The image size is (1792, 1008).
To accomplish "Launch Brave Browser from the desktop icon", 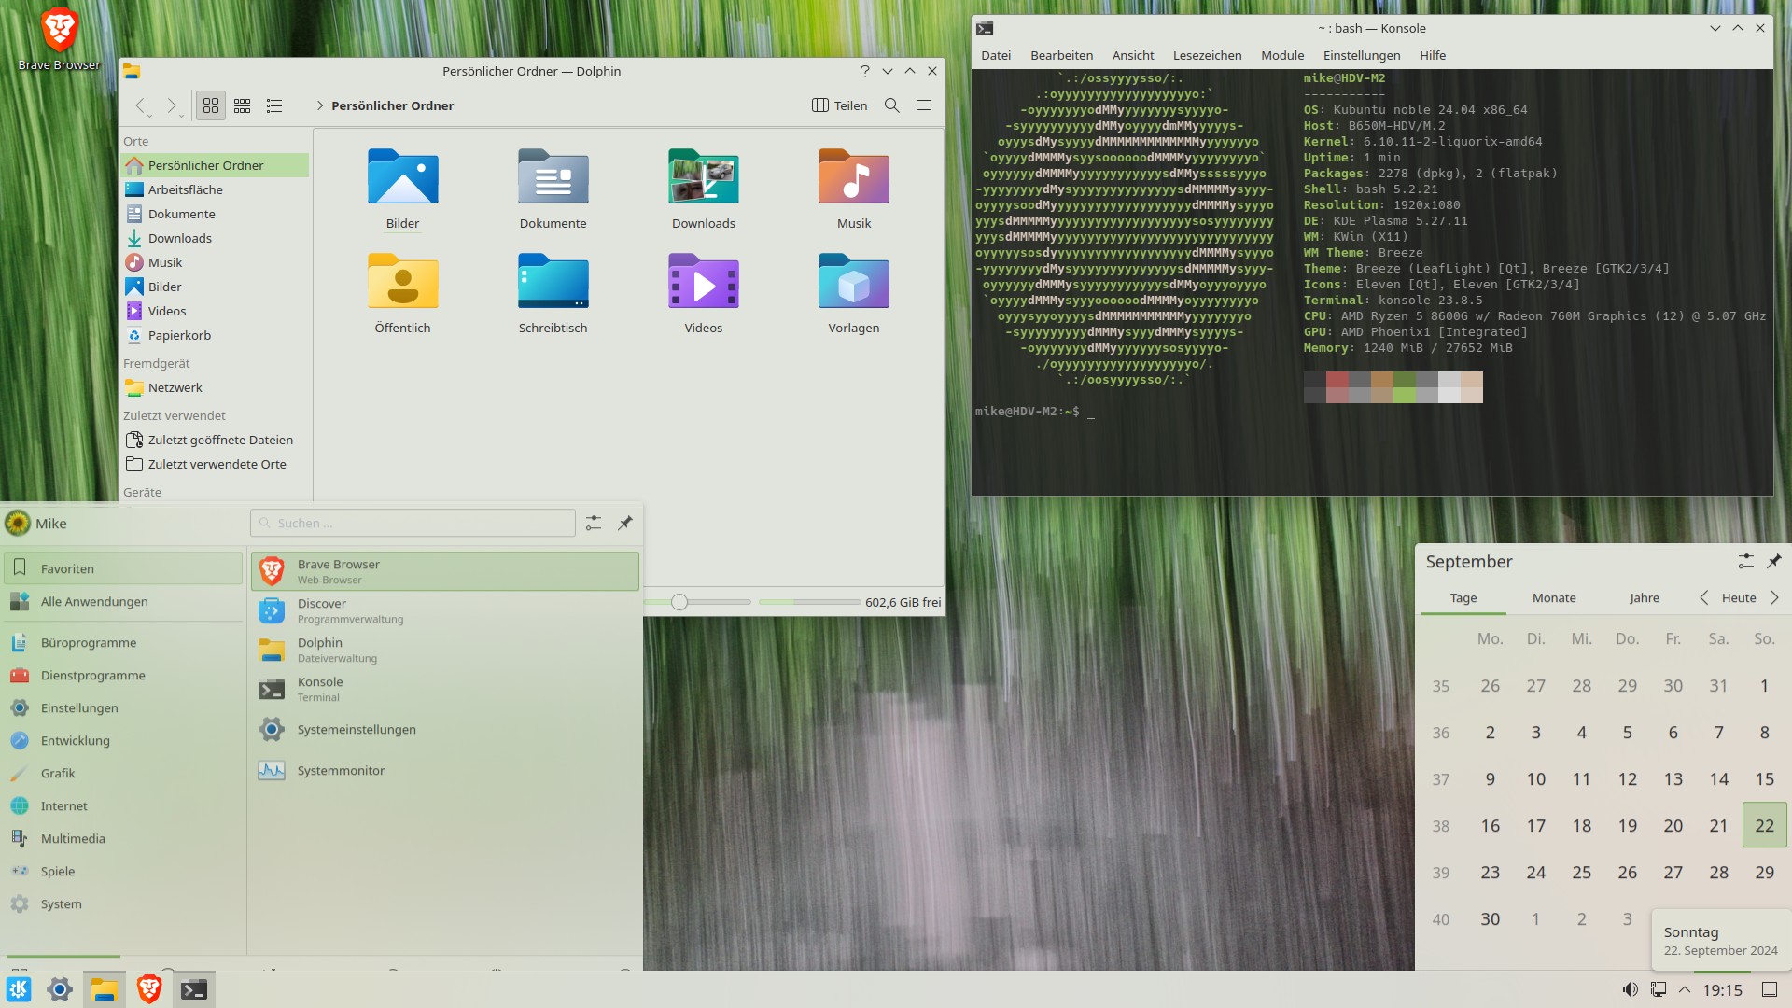I will (x=58, y=28).
